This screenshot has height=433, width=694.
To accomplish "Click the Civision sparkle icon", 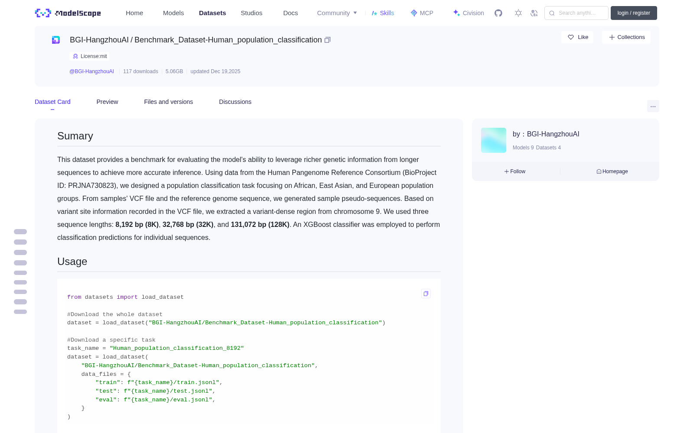I will [456, 13].
